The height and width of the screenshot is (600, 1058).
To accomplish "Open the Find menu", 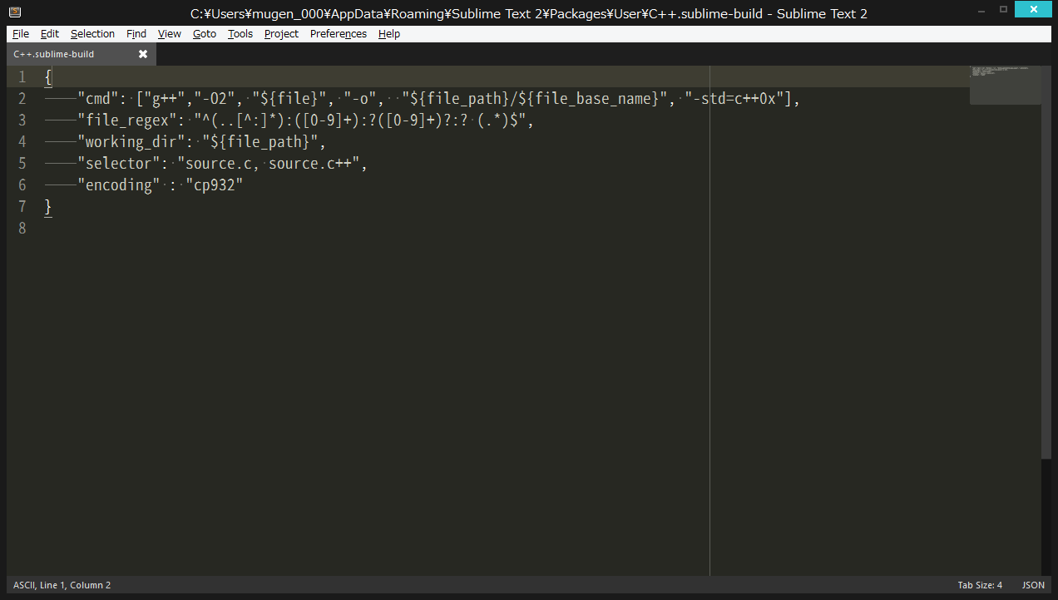I will pyautogui.click(x=136, y=33).
